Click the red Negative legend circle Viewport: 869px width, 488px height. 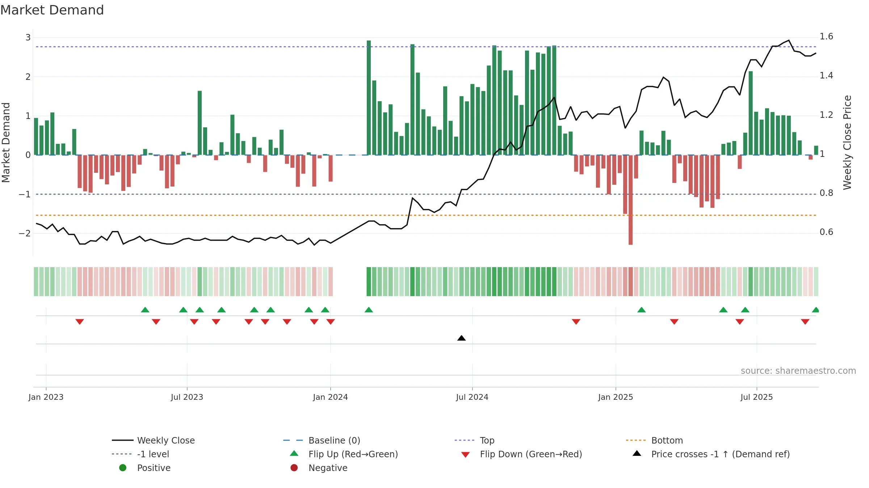(294, 468)
